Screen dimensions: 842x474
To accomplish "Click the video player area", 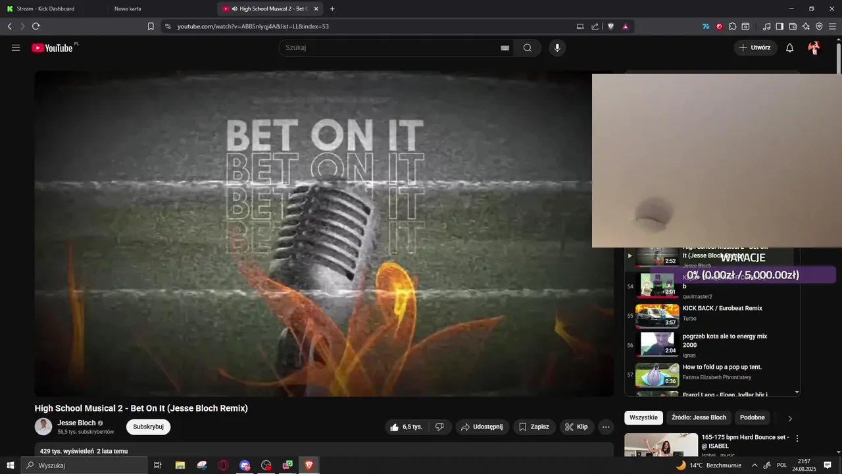I will coord(324,234).
